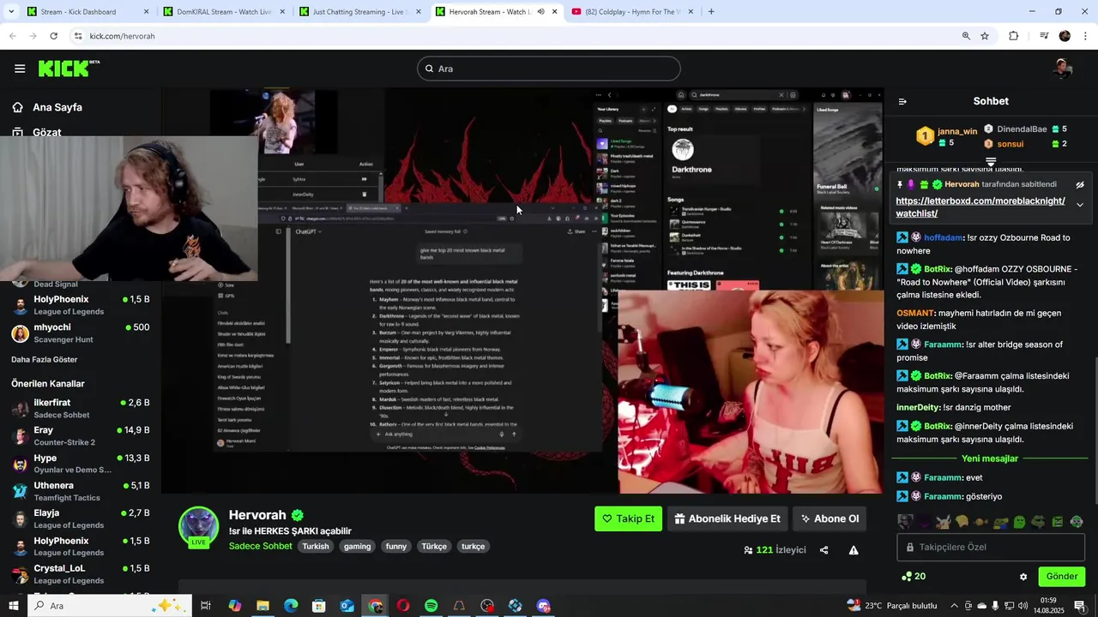Viewport: 1098px width, 617px height.
Task: Open Opera browser from the taskbar
Action: click(403, 606)
